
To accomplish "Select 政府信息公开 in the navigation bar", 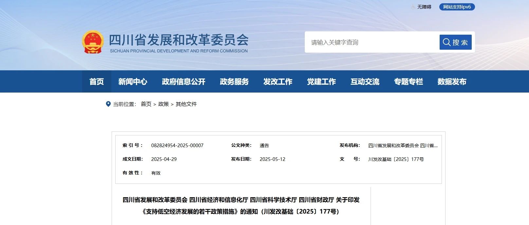I will 183,81.
